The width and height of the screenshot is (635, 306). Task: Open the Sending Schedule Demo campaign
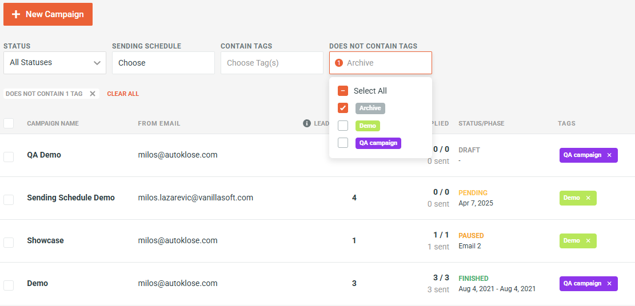[x=71, y=198]
